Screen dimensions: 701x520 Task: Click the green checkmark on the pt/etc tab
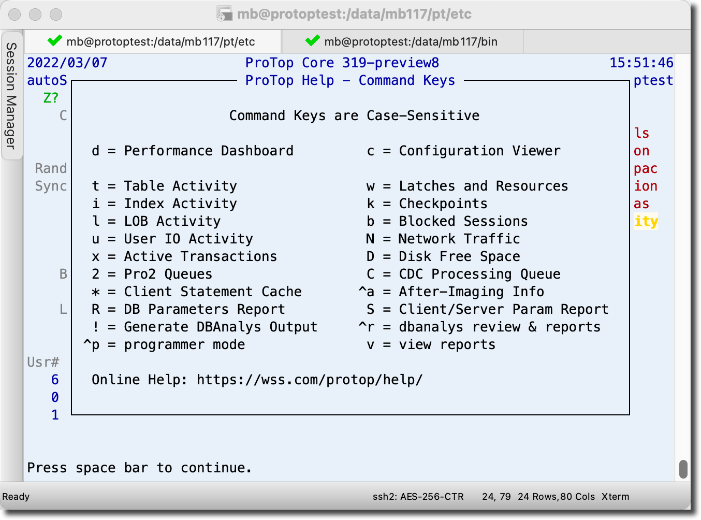(x=54, y=41)
